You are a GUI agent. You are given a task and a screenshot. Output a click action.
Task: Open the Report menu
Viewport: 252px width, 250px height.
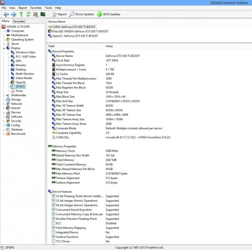(x=23, y=8)
